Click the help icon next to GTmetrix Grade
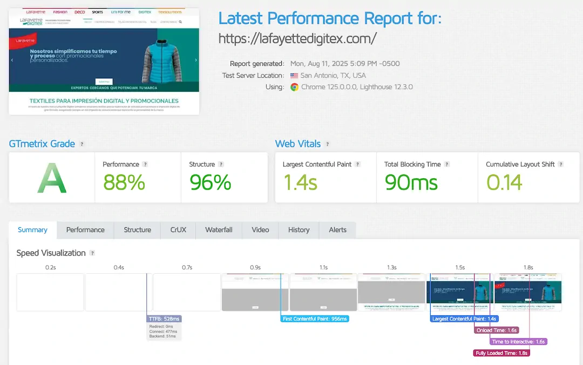The image size is (583, 365). point(82,144)
